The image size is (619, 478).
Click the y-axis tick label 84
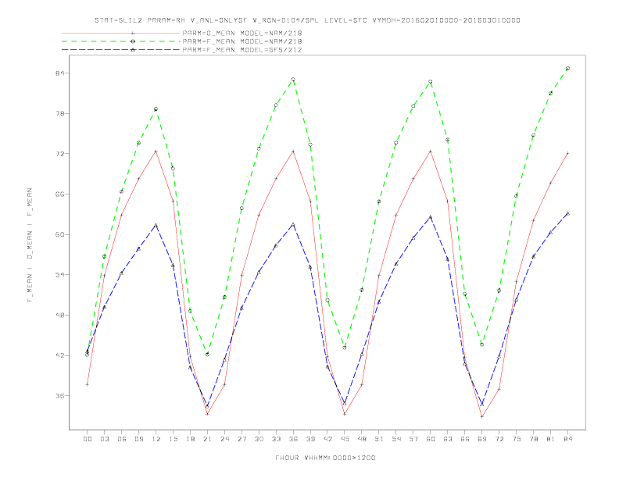(61, 73)
